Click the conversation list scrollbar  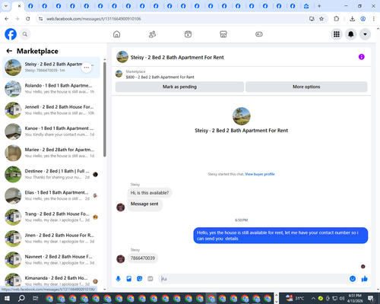point(105,109)
